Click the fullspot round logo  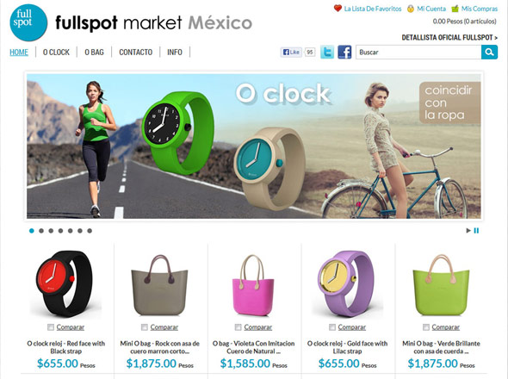pos(28,22)
